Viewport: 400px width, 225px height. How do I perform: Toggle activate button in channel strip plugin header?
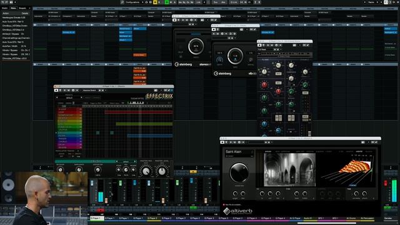pyautogui.click(x=259, y=45)
